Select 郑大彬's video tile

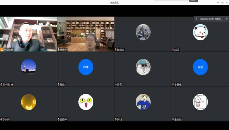pos(29,32)
